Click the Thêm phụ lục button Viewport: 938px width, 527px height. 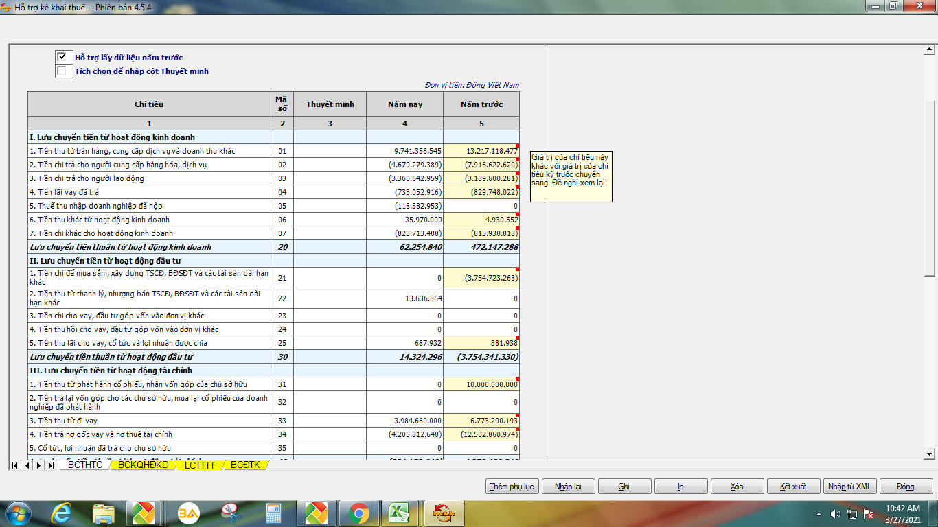512,487
